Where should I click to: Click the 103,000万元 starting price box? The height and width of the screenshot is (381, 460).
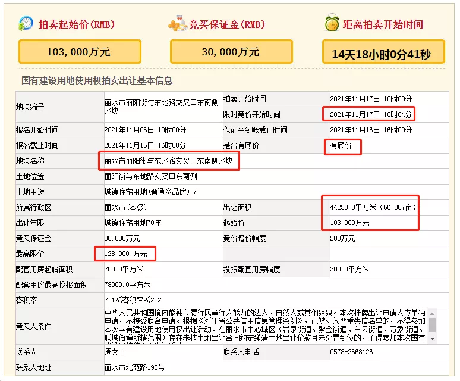[80, 52]
